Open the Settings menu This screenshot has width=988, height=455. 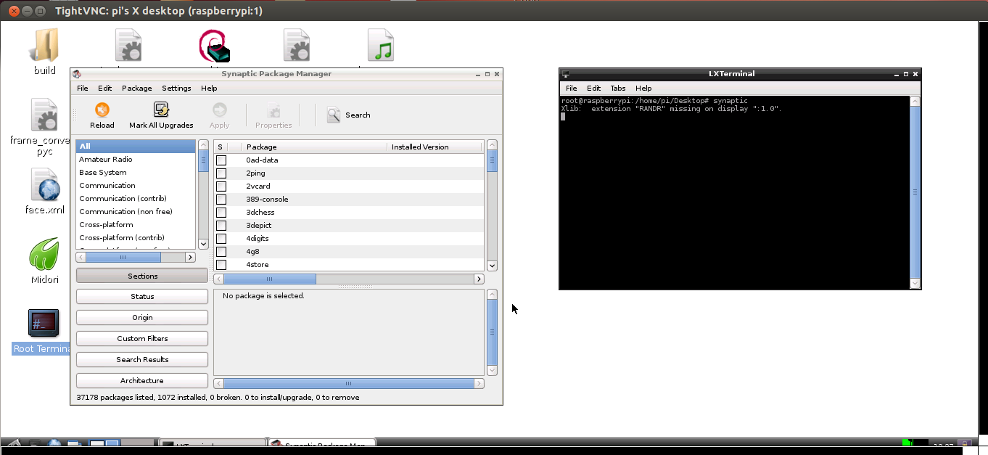coord(176,88)
